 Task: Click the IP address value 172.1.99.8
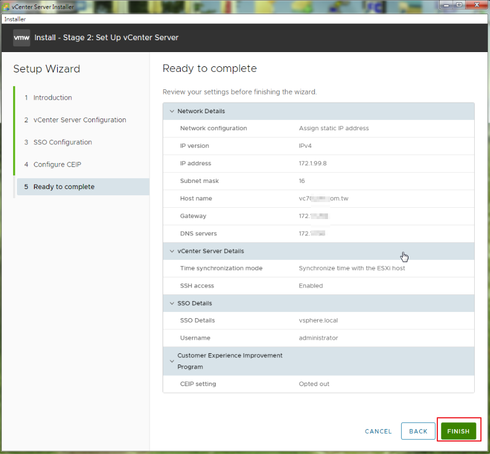pos(313,163)
